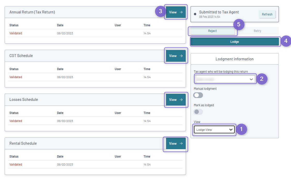Open the Annual Return (Tax Return) view
The width and height of the screenshot is (291, 179).
tap(176, 12)
